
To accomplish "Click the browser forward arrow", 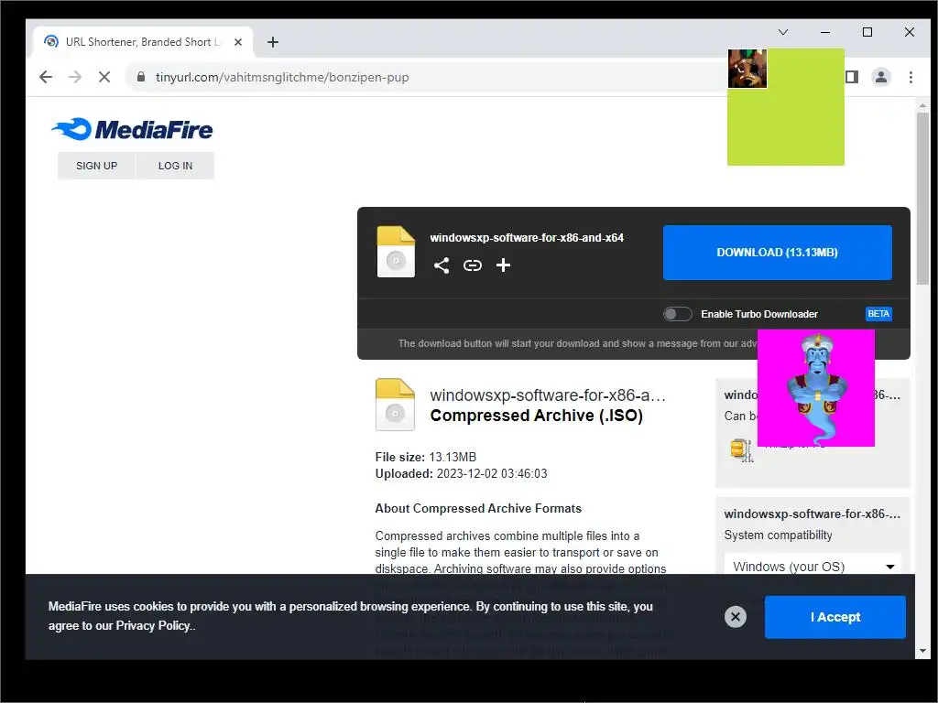I will click(75, 77).
